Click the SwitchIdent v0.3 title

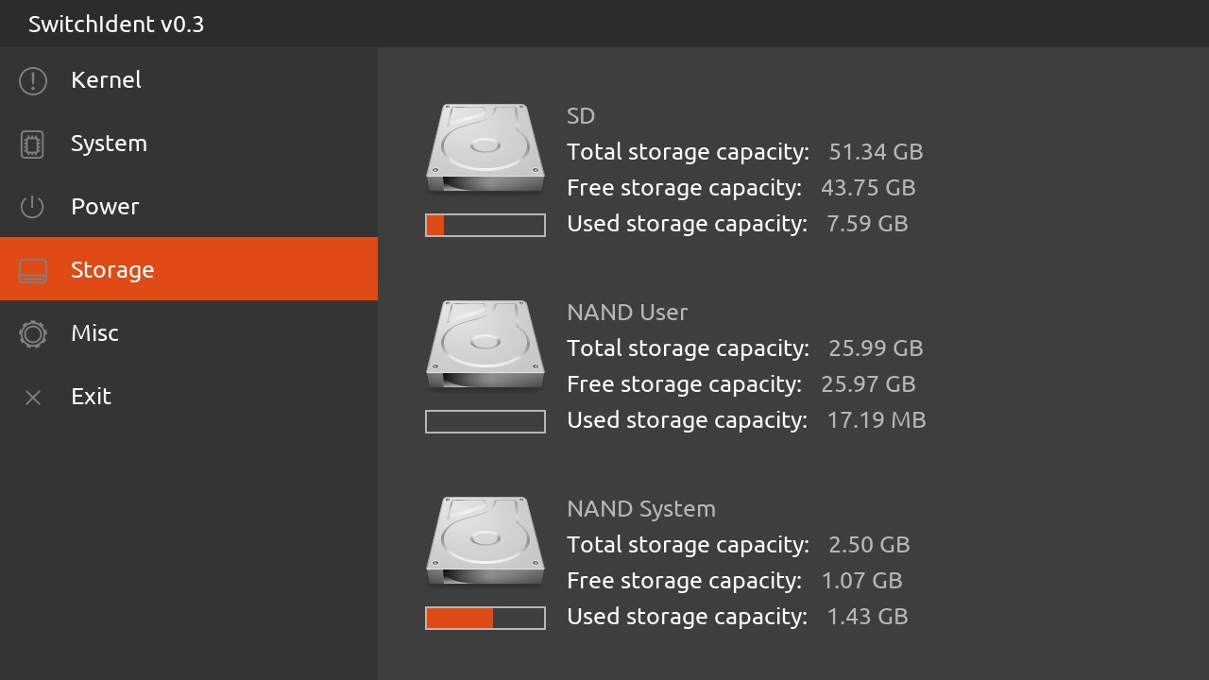(116, 25)
